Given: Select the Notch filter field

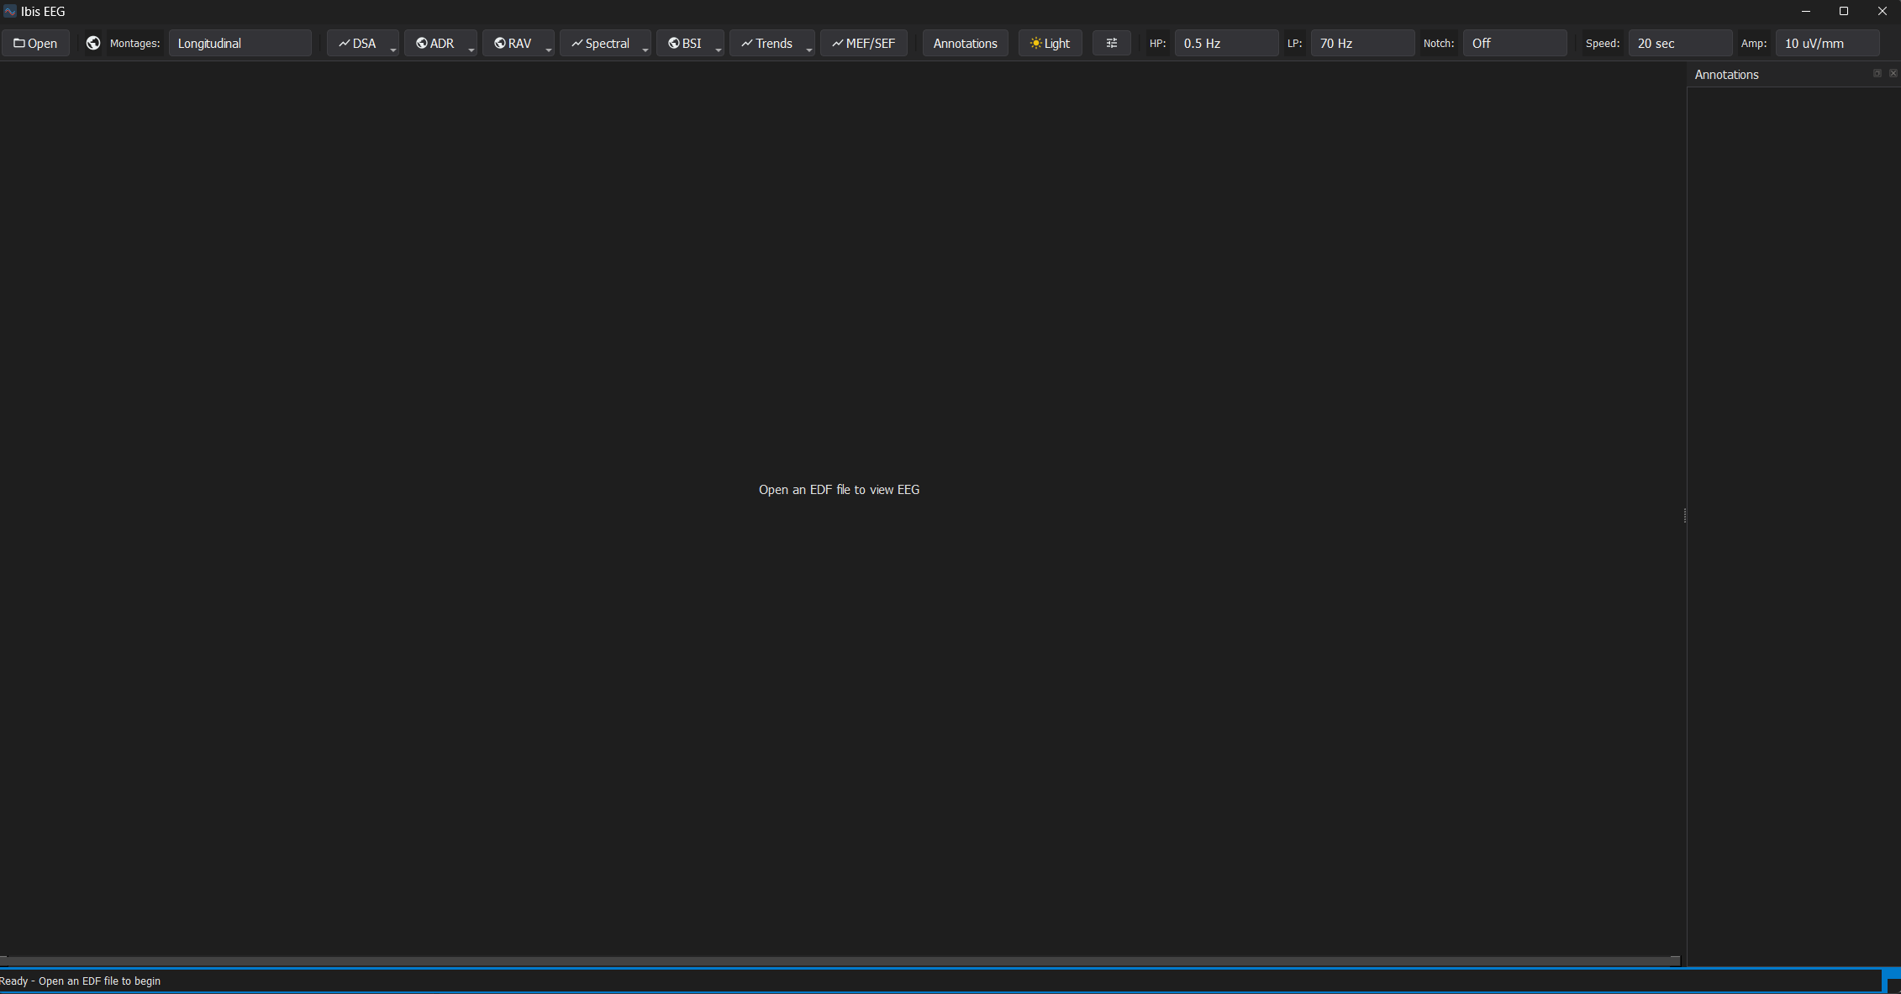Looking at the screenshot, I should [x=1514, y=43].
